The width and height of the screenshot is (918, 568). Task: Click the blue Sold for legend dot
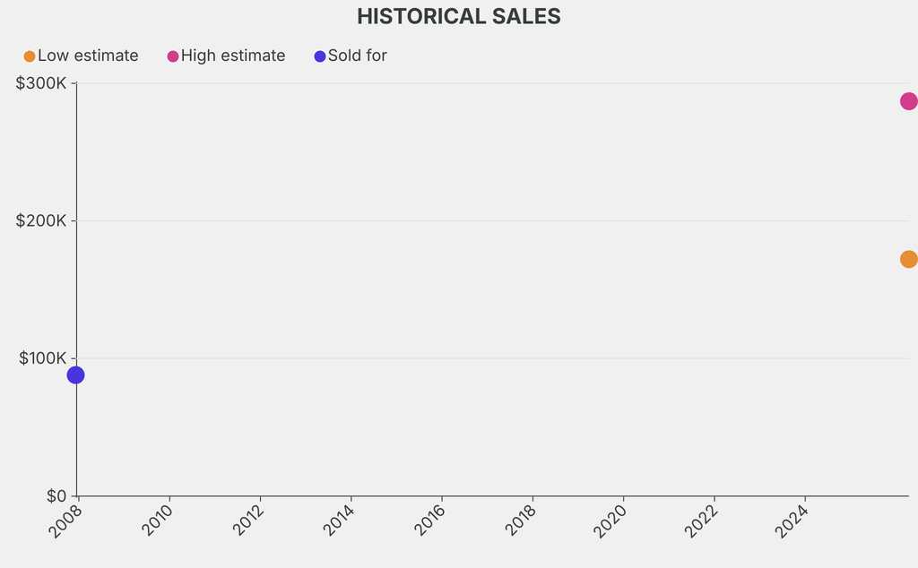pyautogui.click(x=320, y=56)
